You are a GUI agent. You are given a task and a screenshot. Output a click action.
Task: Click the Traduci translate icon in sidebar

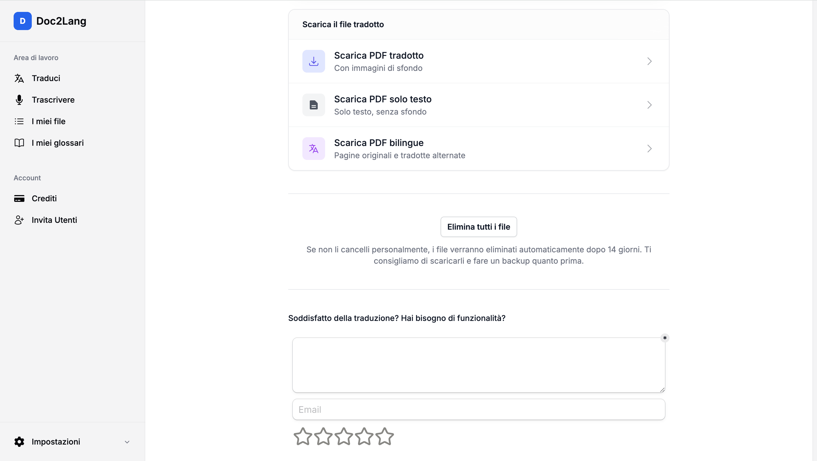click(x=19, y=78)
